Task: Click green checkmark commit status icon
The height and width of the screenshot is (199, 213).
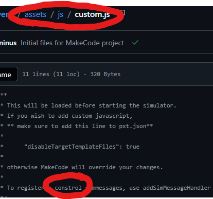Action: pos(135,42)
